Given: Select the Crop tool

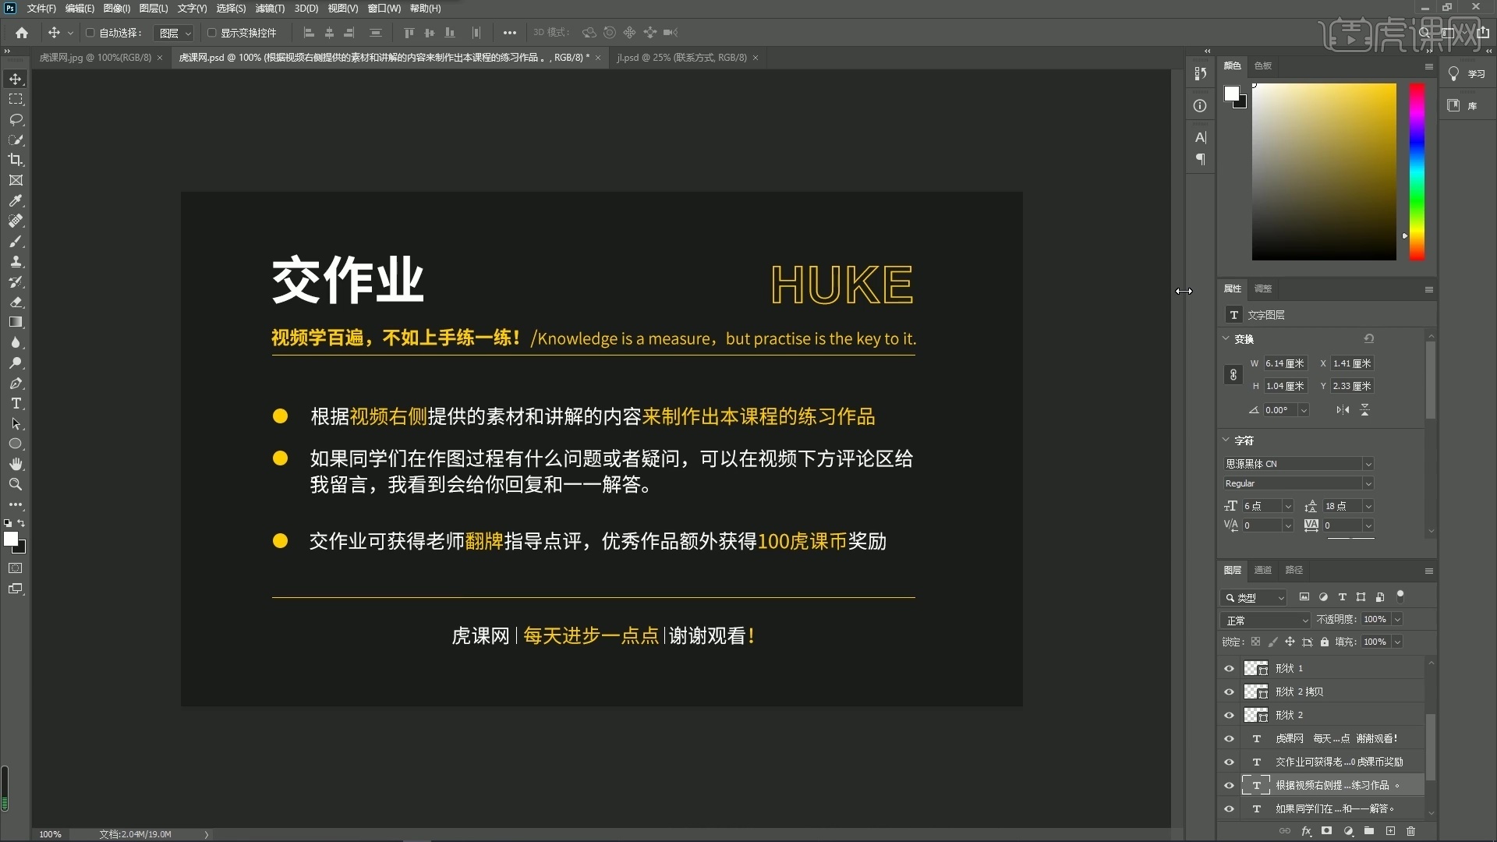Looking at the screenshot, I should click(16, 160).
